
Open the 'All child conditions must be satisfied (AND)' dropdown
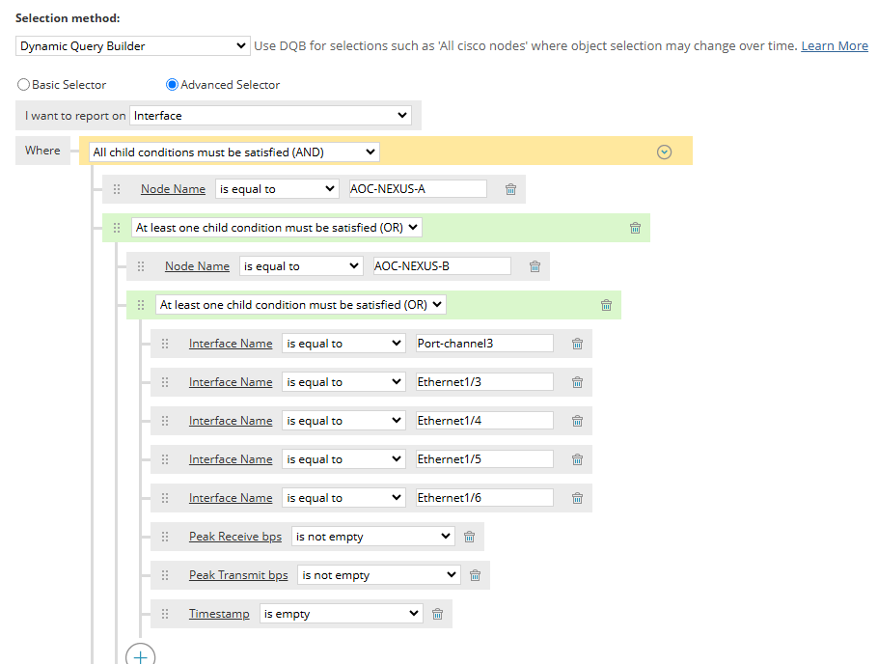point(233,152)
